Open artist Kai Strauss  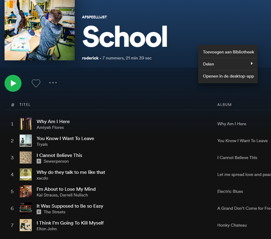[x=47, y=195]
